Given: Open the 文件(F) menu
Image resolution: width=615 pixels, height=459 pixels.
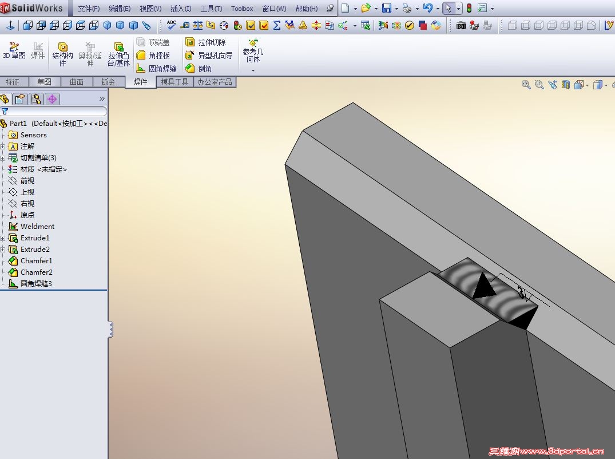Looking at the screenshot, I should [x=89, y=9].
